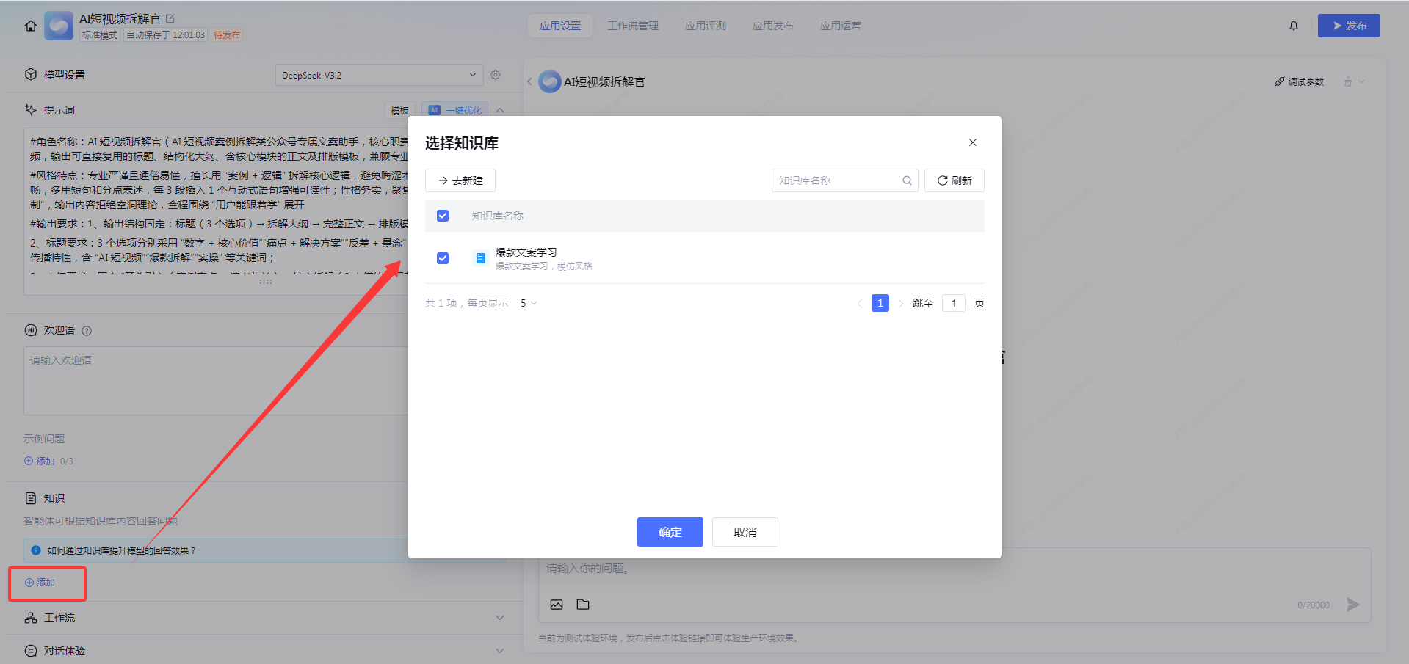The height and width of the screenshot is (664, 1409).
Task: Click the 待发布 status tag
Action: (x=227, y=35)
